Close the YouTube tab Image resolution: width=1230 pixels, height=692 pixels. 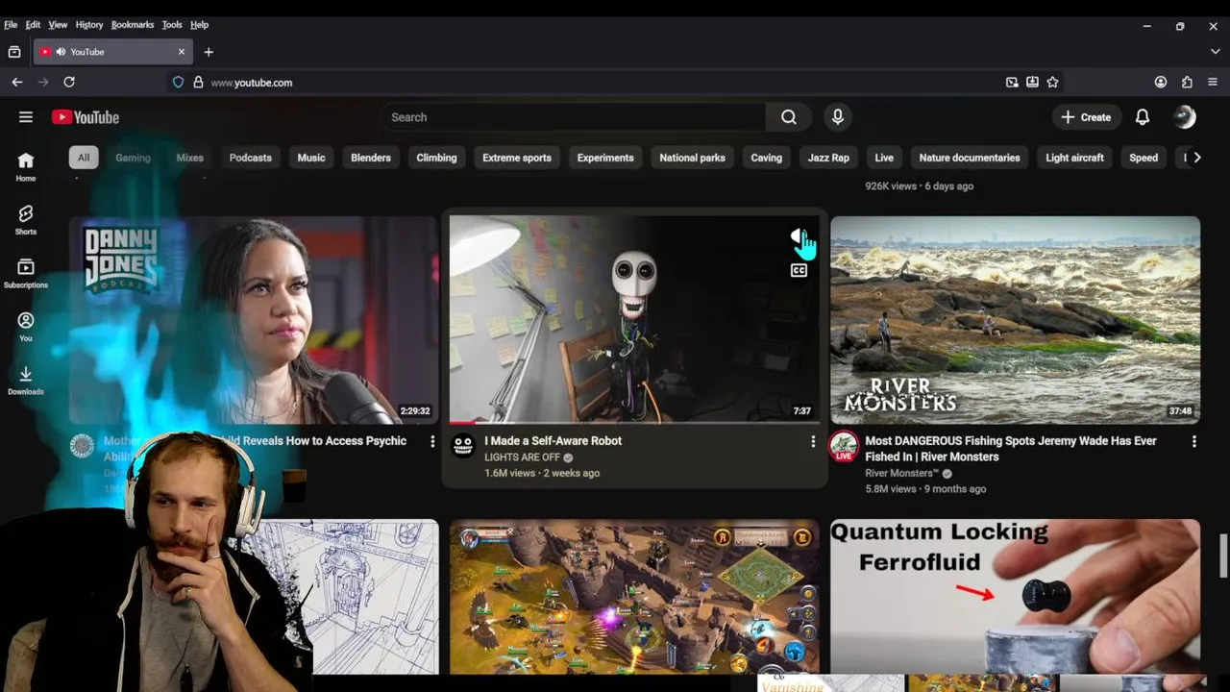point(182,52)
